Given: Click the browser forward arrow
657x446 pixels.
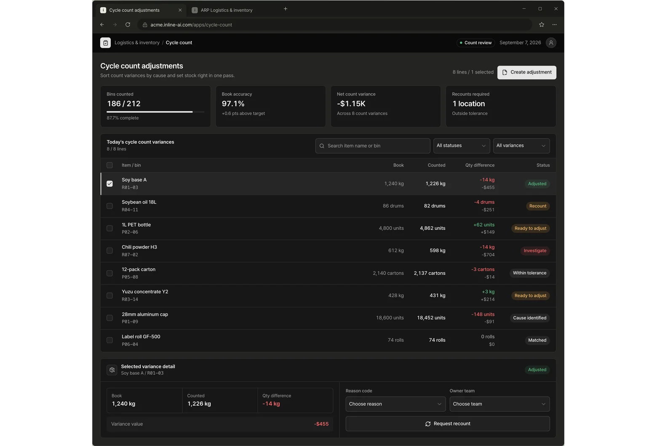Looking at the screenshot, I should tap(115, 25).
